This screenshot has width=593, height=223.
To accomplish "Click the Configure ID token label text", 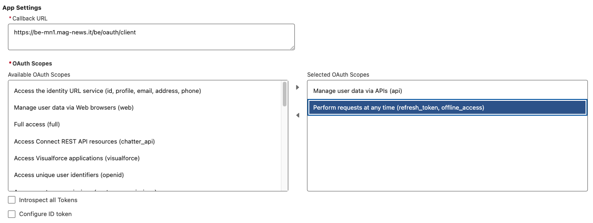I will coord(45,214).
